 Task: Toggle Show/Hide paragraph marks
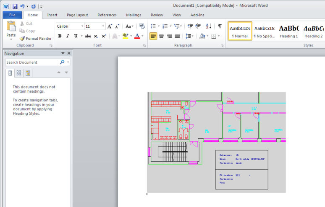220,26
